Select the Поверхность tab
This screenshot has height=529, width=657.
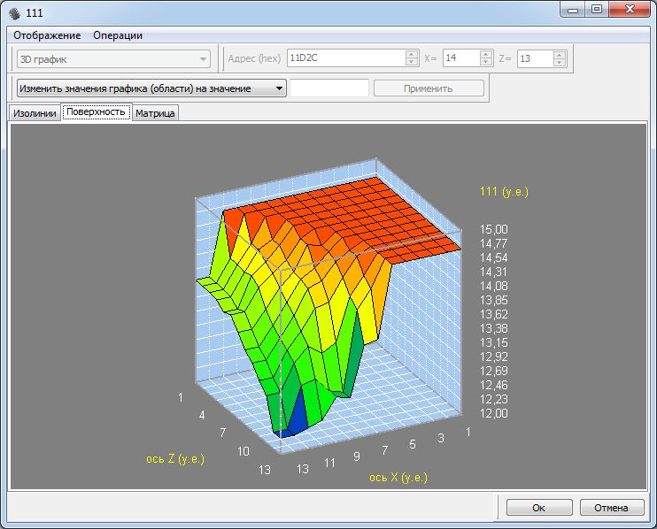point(97,112)
